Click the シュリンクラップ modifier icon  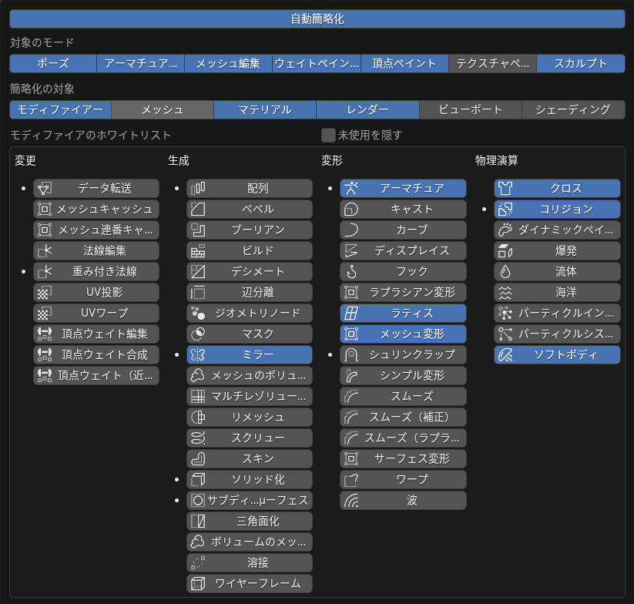pos(351,354)
